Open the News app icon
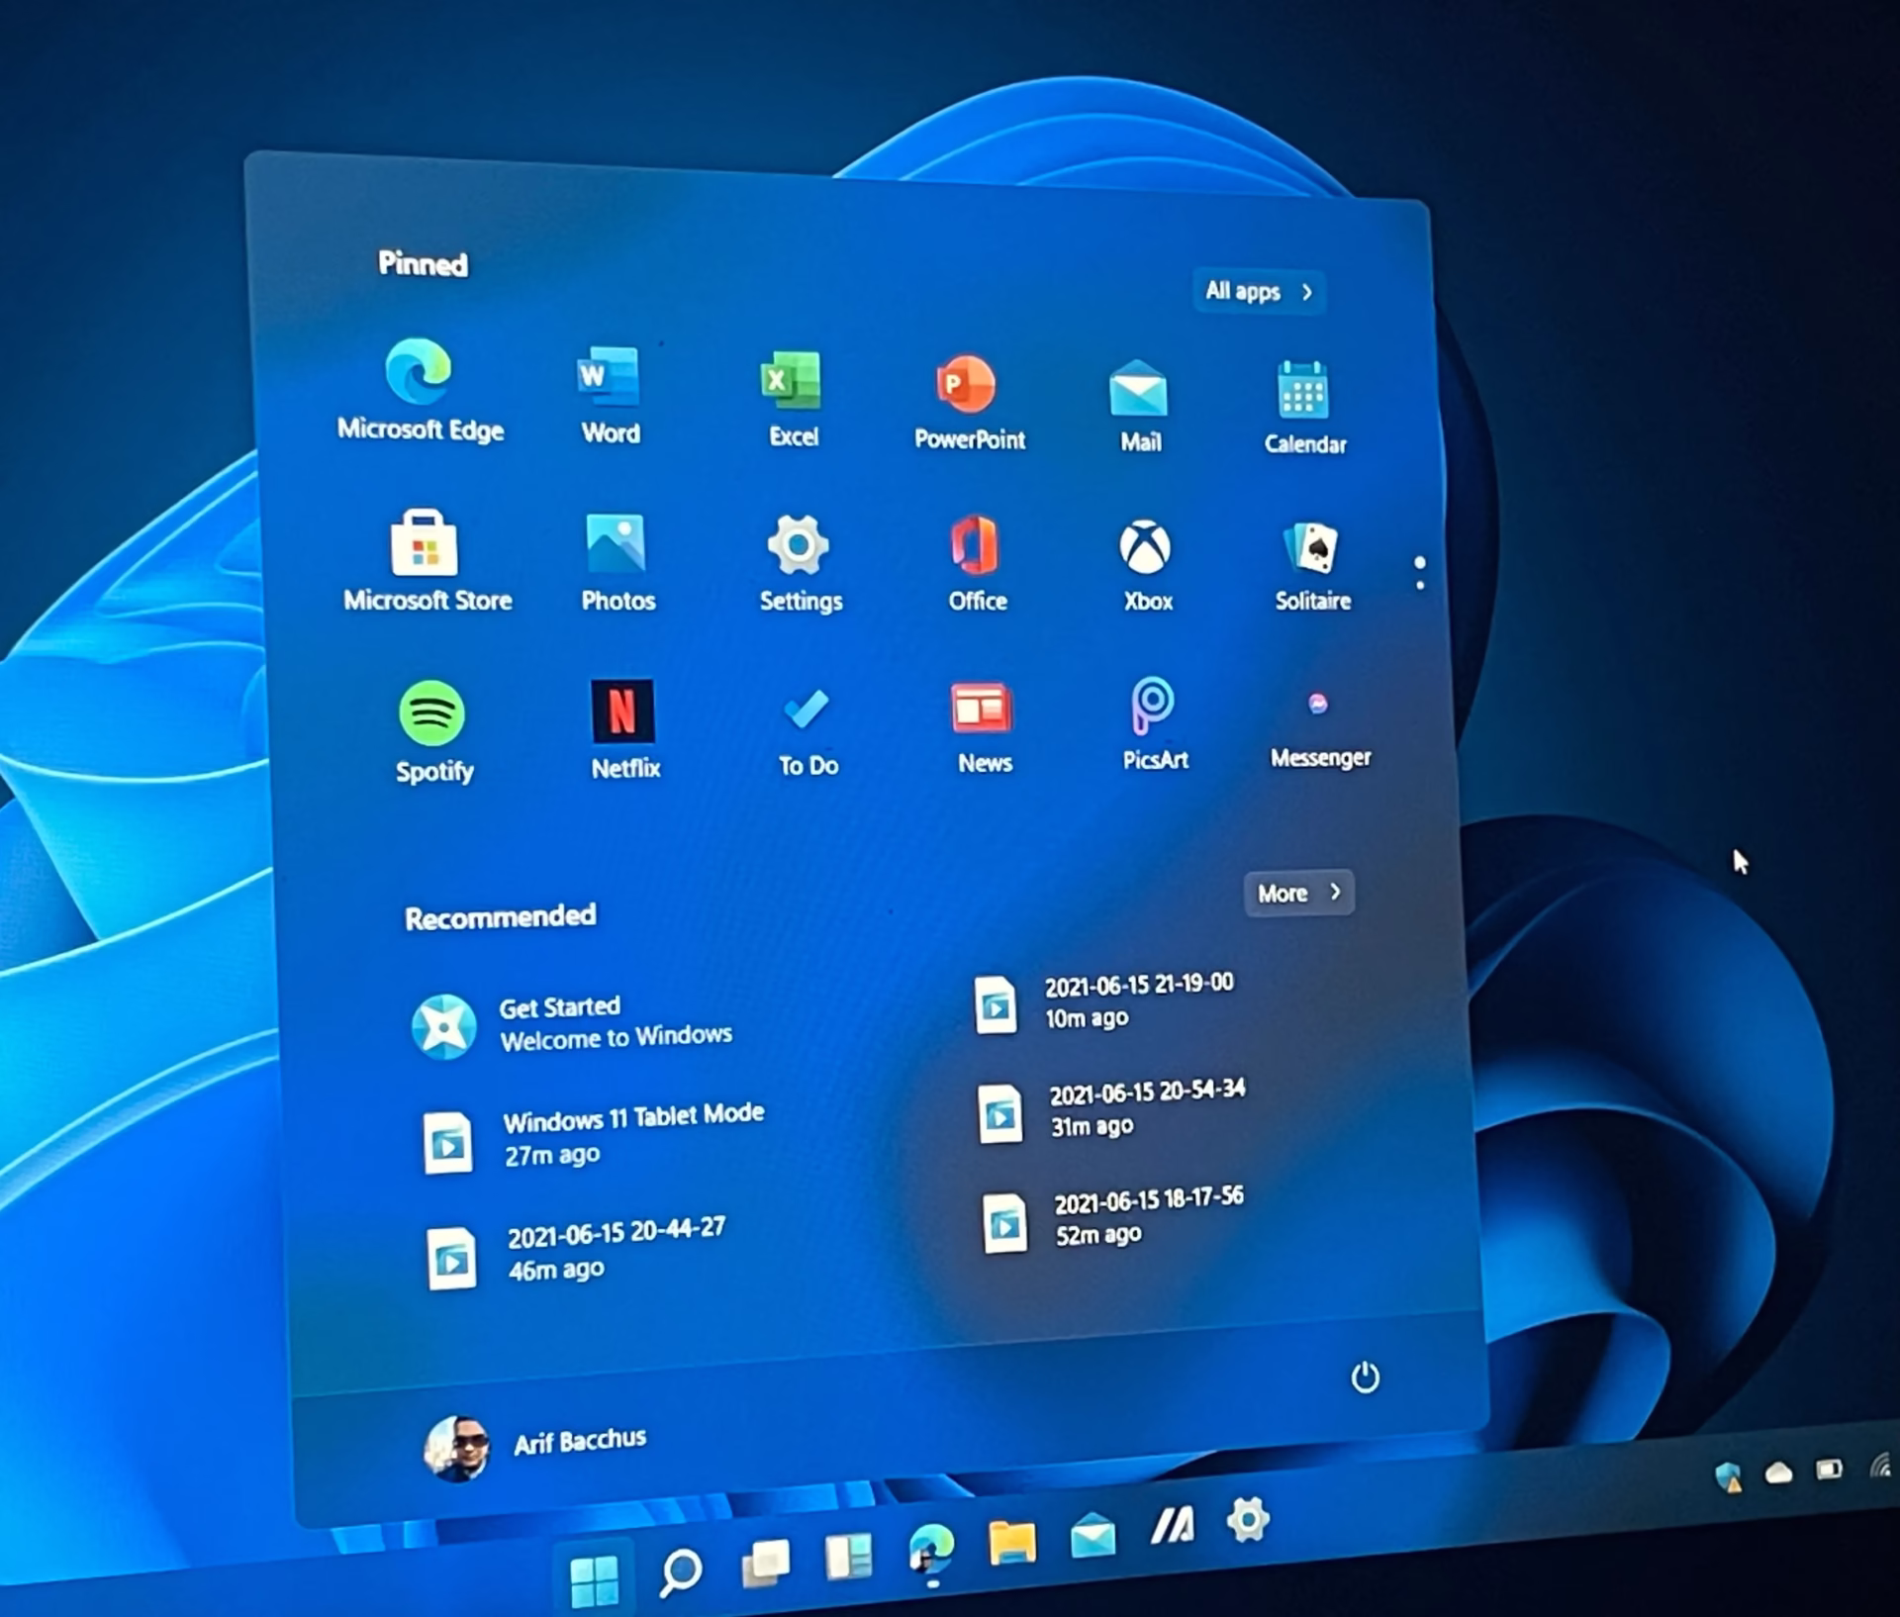Screen dimensions: 1900x1617 (981, 709)
